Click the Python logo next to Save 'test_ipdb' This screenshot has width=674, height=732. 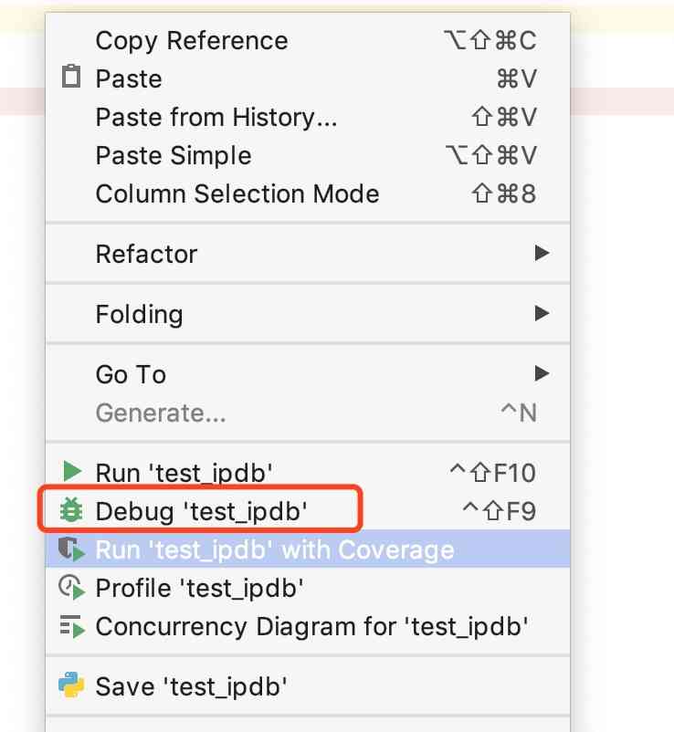71,686
